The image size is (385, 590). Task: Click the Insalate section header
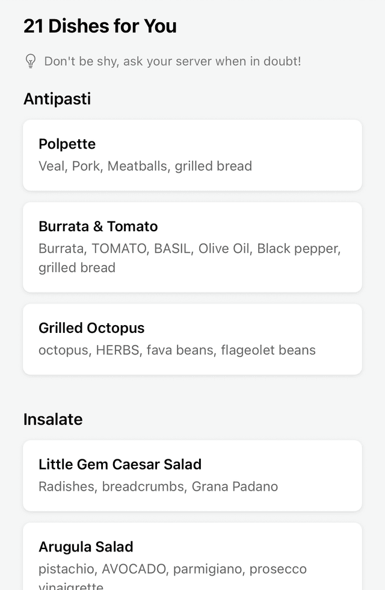[53, 420]
